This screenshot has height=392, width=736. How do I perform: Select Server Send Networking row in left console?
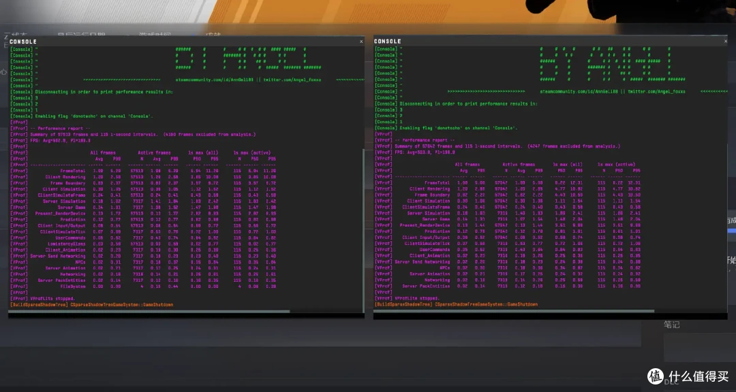coord(143,256)
